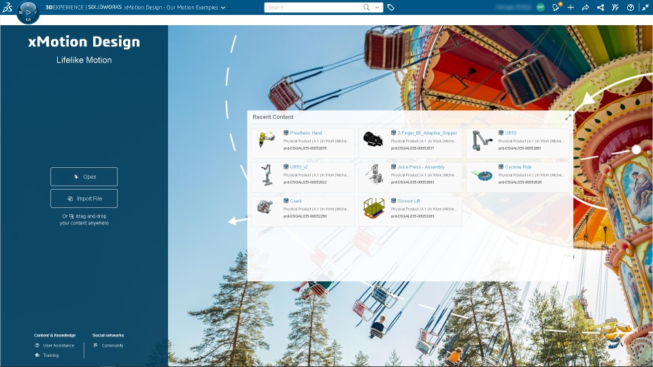Click the Dassault Systèmes 3DS logo
653x367 pixels.
(x=7, y=7)
